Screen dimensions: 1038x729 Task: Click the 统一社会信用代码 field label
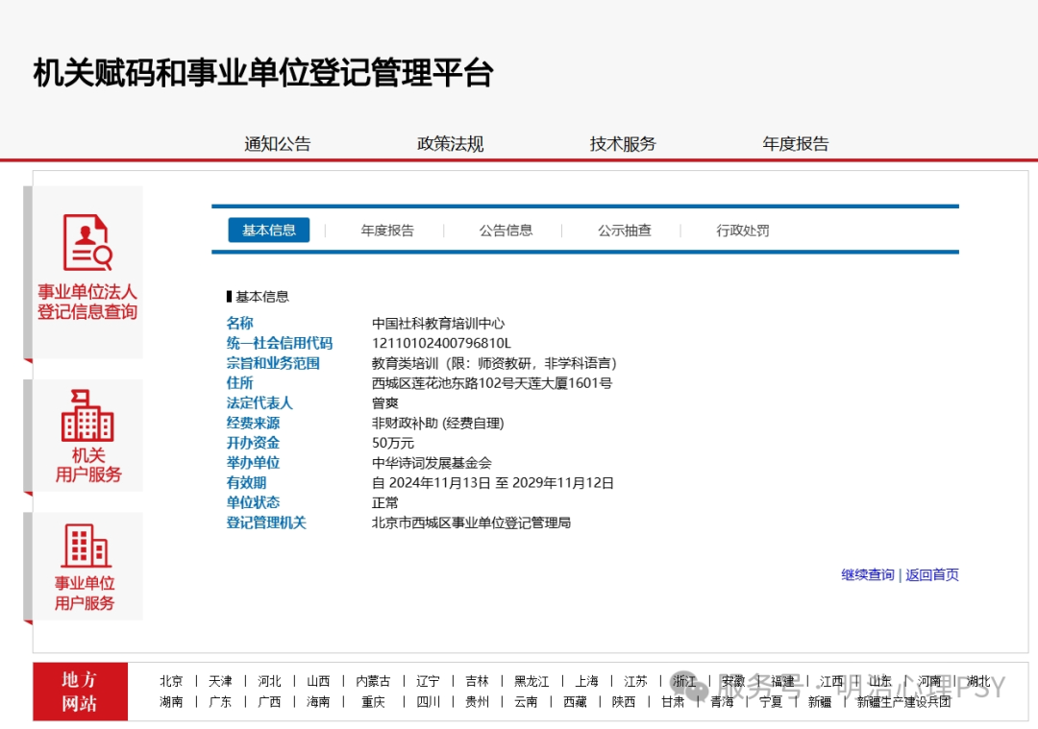point(280,343)
